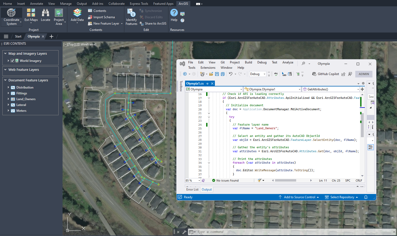Expand the Land_Owners feature layer

tap(8, 99)
